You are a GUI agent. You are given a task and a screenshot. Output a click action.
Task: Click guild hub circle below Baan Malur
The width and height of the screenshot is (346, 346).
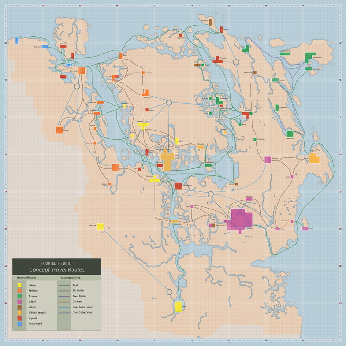(x=77, y=86)
